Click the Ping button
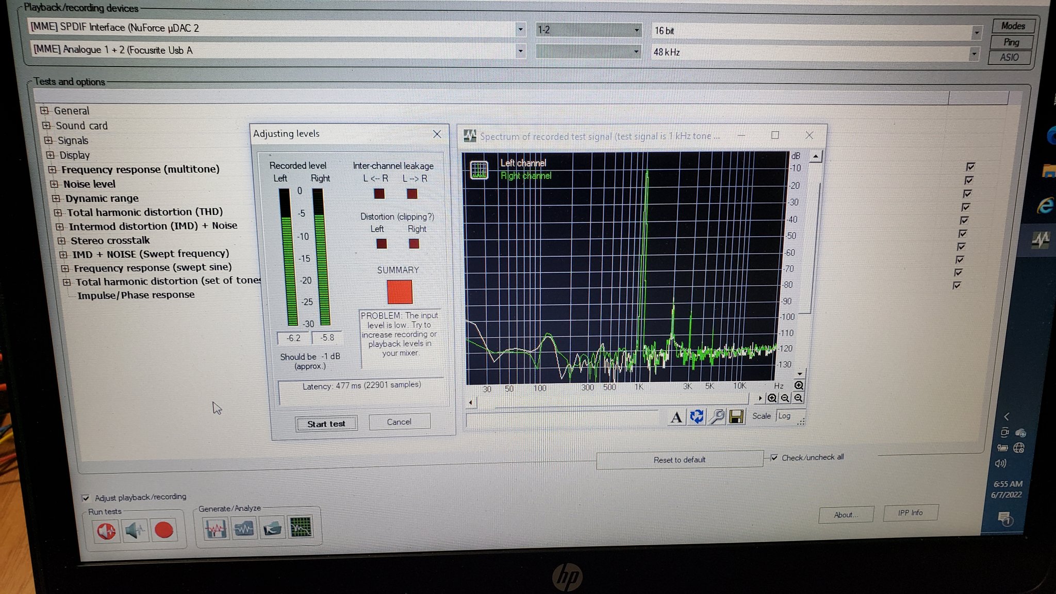Image resolution: width=1056 pixels, height=594 pixels. pyautogui.click(x=1011, y=42)
